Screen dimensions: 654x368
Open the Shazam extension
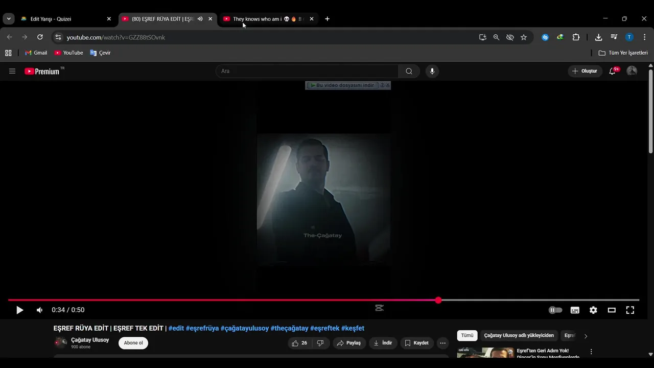pyautogui.click(x=545, y=37)
